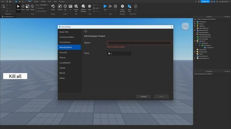This screenshot has height=129, width=231.
Task: Click Save in the Game Settings dialog
Action: point(161,96)
